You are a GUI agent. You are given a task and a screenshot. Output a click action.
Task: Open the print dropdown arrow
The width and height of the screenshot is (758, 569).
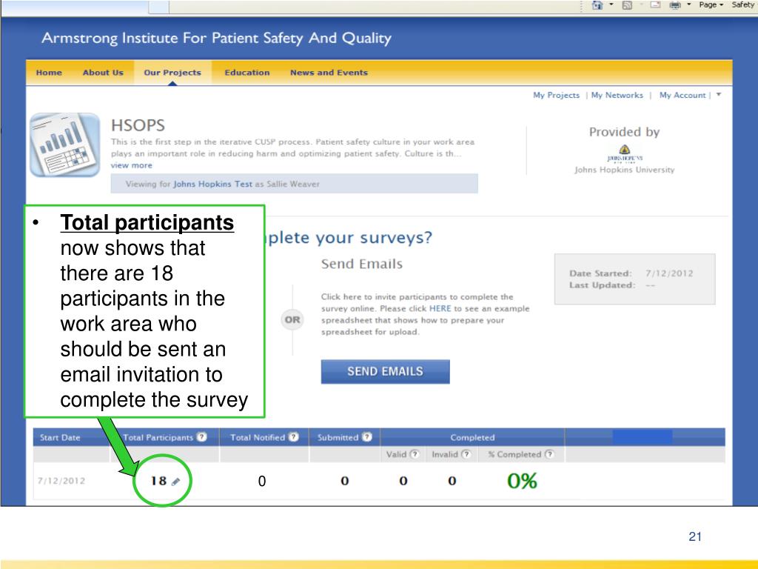689,5
